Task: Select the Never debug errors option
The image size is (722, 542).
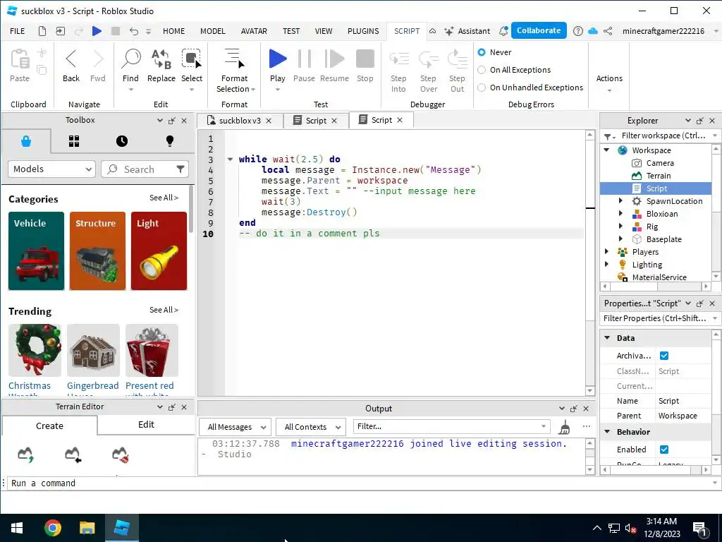Action: [x=482, y=52]
